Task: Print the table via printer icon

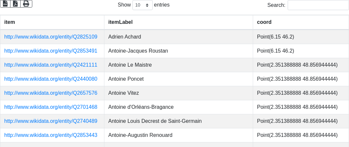Action: (x=26, y=4)
